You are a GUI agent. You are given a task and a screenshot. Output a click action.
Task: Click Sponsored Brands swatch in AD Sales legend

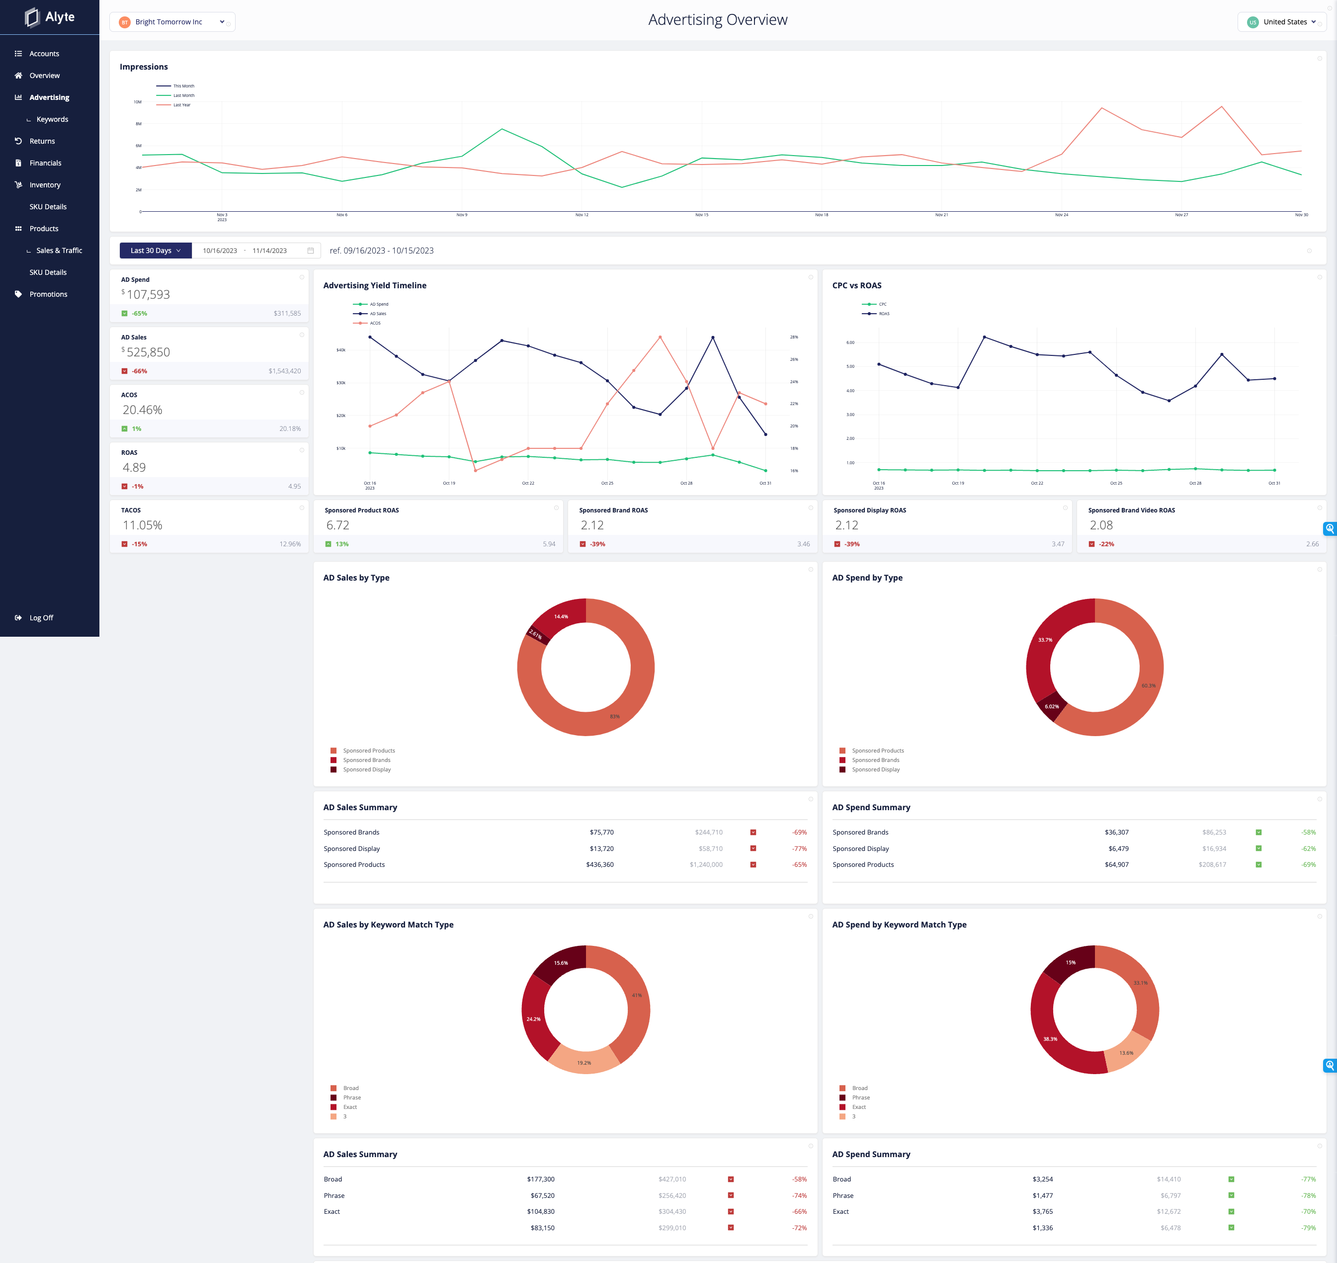coord(333,760)
